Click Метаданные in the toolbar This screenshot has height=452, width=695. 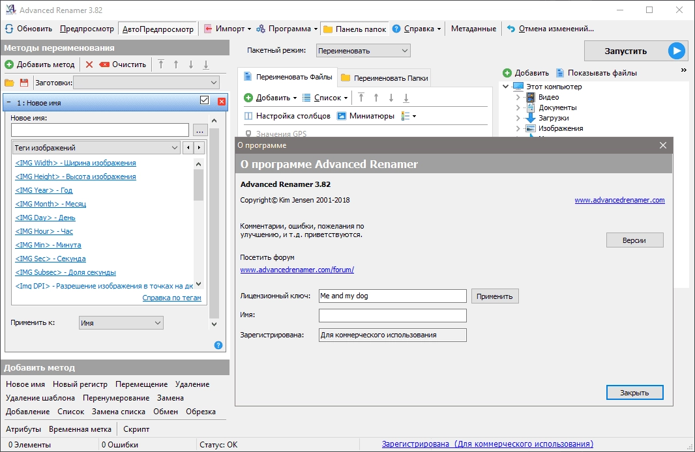tap(473, 29)
